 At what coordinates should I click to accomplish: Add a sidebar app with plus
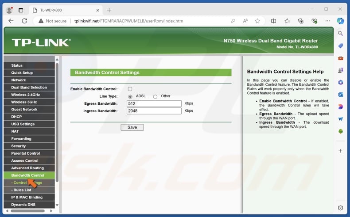(x=340, y=151)
